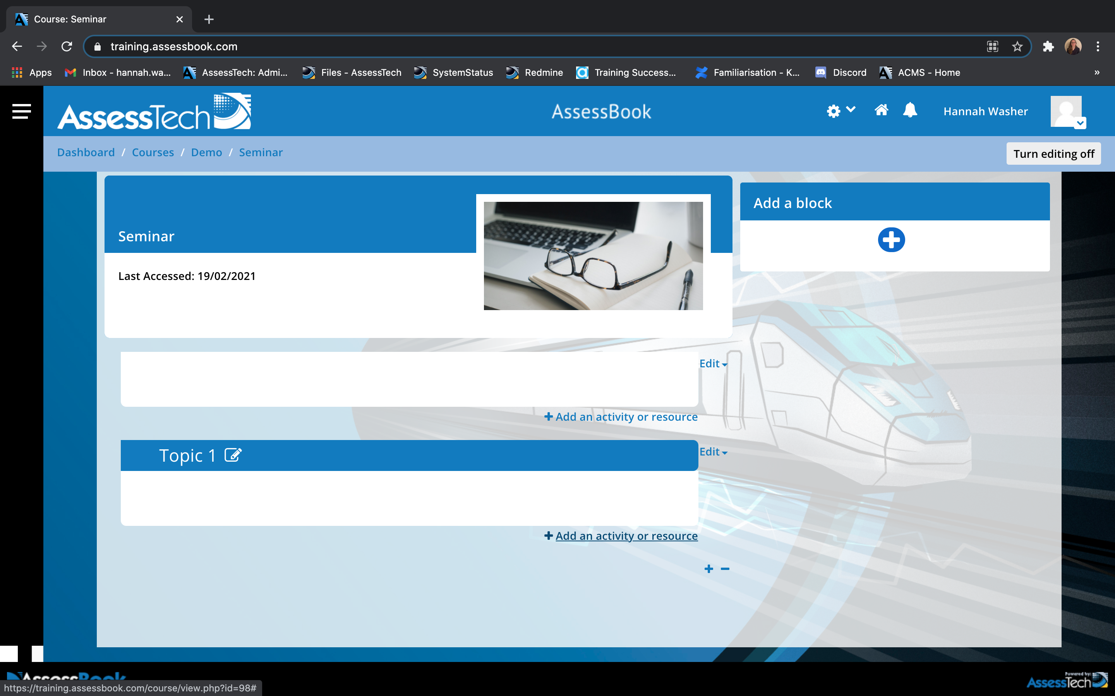This screenshot has height=696, width=1115.
Task: Click the AssessTech logo
Action: pos(154,111)
